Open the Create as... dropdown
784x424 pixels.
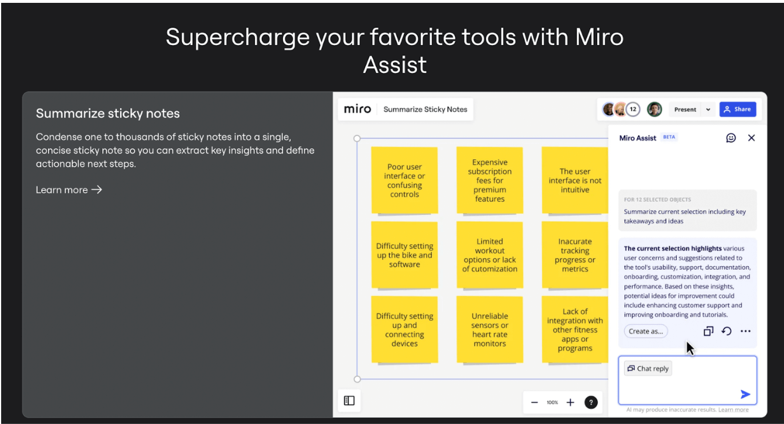[x=646, y=331]
